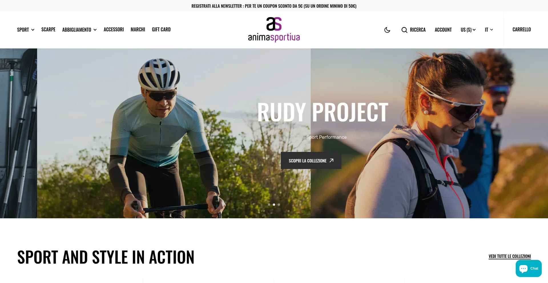The height and width of the screenshot is (283, 548).
Task: Click the newsletter coupon announcement bar
Action: [274, 6]
